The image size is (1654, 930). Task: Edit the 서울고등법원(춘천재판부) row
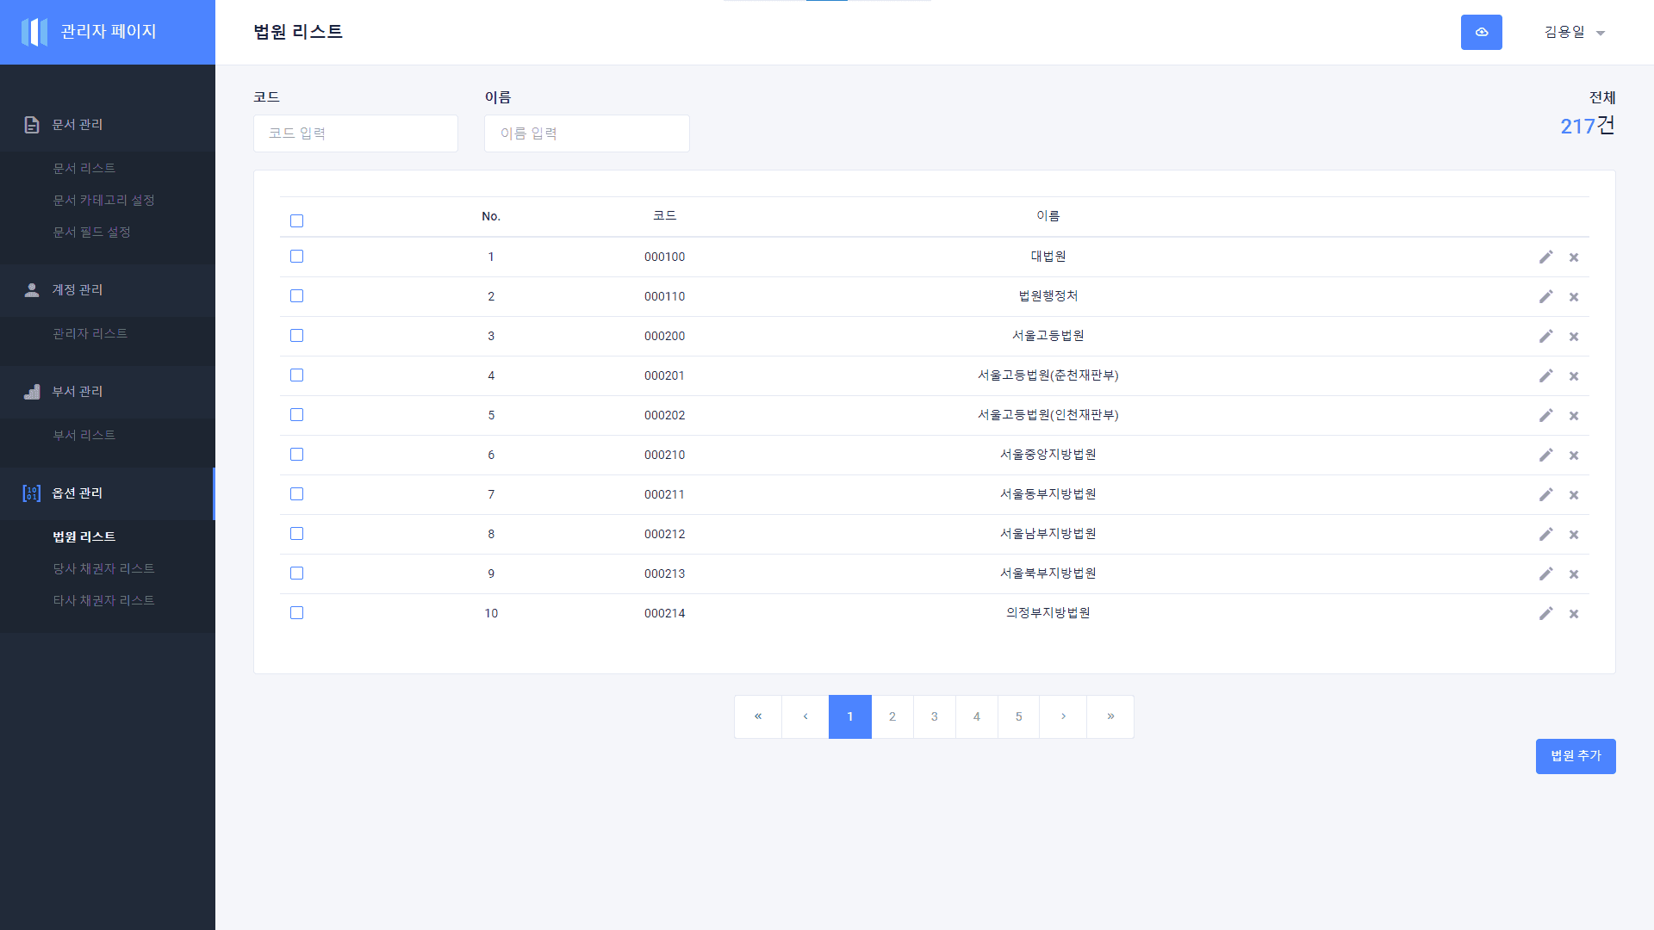coord(1546,375)
